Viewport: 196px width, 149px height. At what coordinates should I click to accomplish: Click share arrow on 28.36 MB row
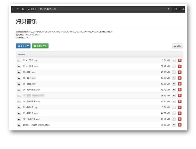174,125
